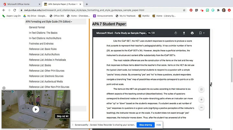233x130 pixels.
Task: Open Footnotes and Endnotes page
Action: [41, 43]
